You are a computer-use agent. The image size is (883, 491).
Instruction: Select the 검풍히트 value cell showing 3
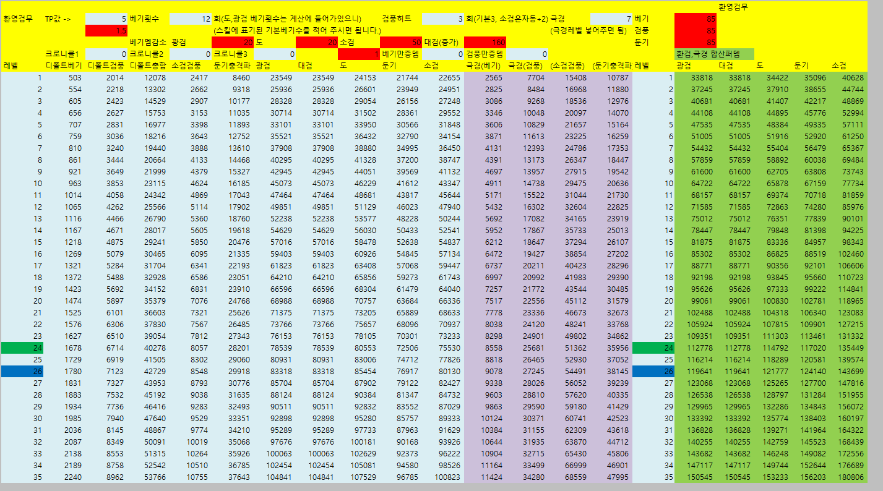[442, 19]
